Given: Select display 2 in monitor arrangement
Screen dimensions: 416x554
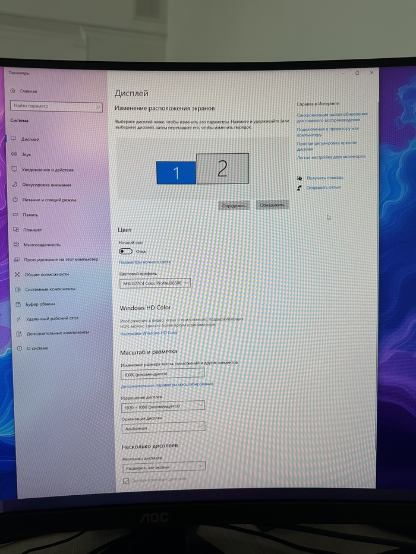Looking at the screenshot, I should click(222, 169).
